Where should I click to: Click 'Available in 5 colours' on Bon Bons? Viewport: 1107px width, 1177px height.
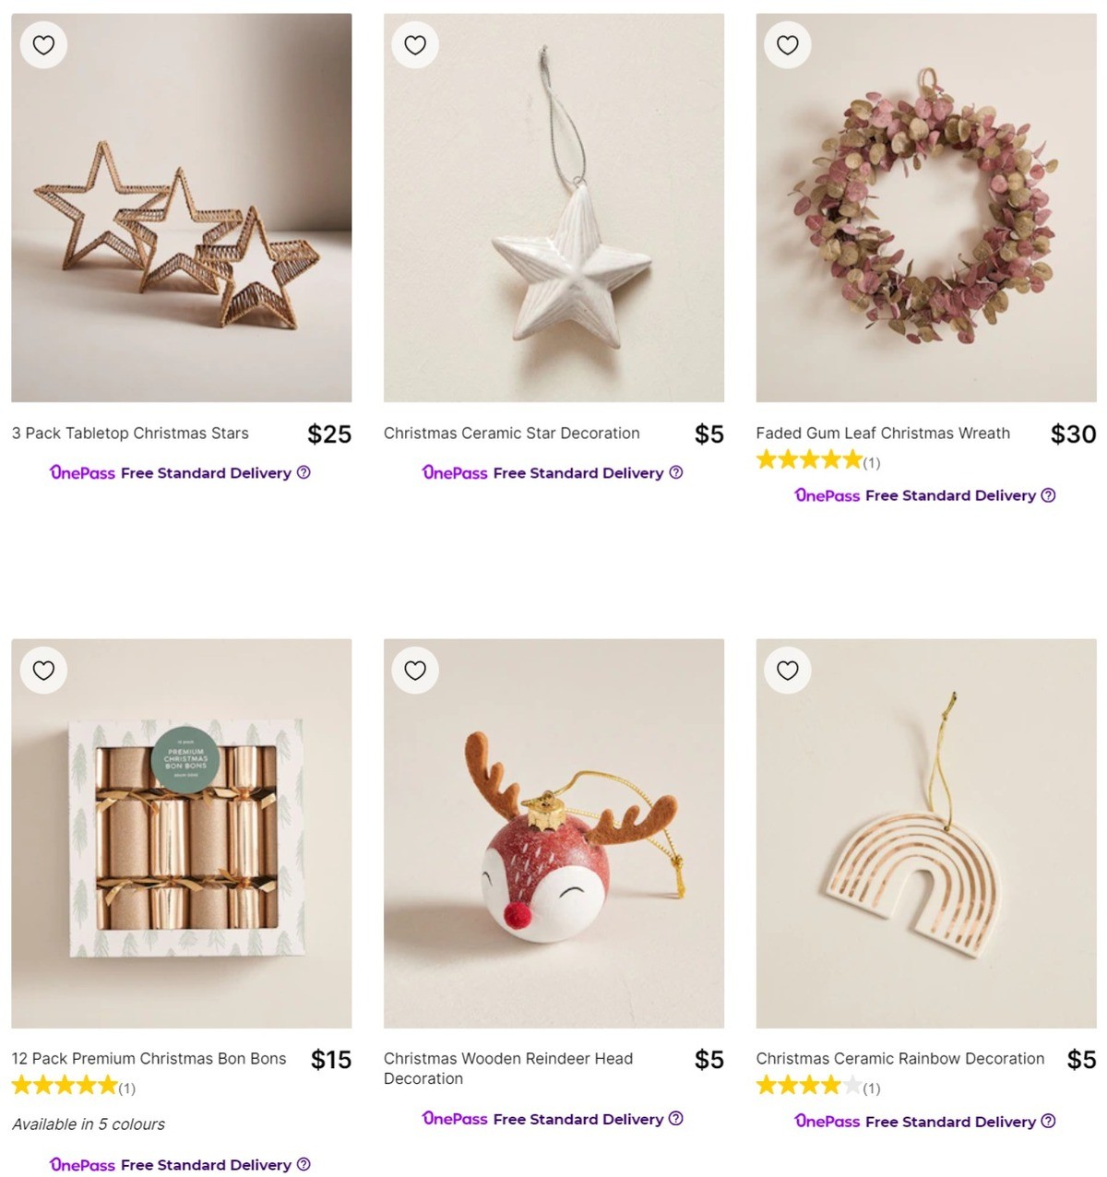point(88,1123)
